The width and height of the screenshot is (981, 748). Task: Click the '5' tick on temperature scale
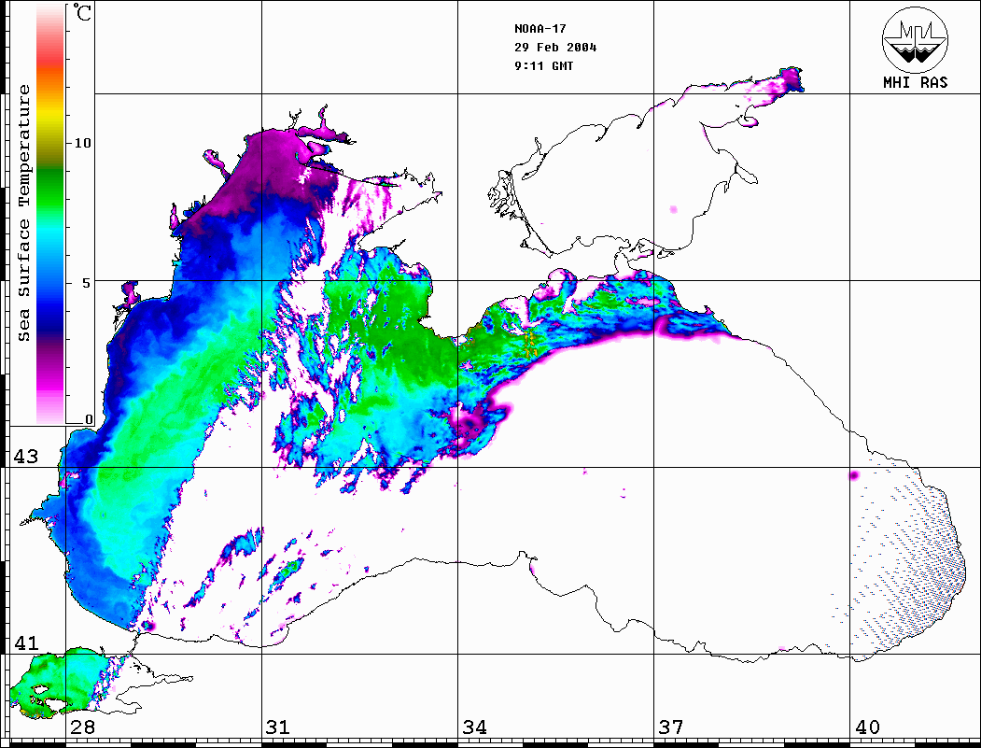88,284
